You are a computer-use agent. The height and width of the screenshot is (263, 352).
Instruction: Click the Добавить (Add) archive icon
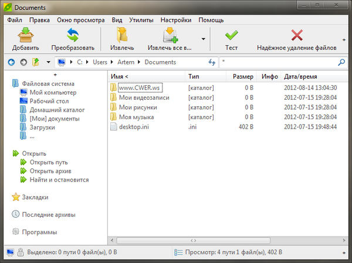26,36
